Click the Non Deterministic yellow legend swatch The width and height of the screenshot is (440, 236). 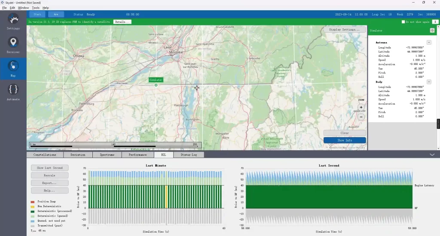click(x=33, y=206)
